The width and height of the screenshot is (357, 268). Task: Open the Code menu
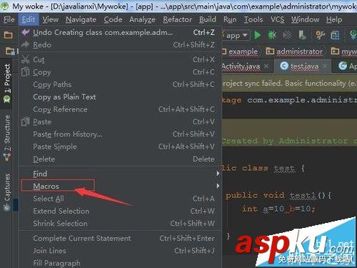pyautogui.click(x=113, y=19)
